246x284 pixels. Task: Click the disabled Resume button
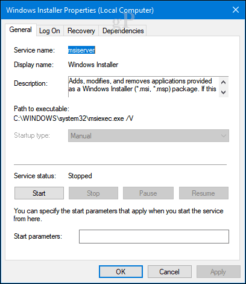(x=204, y=193)
